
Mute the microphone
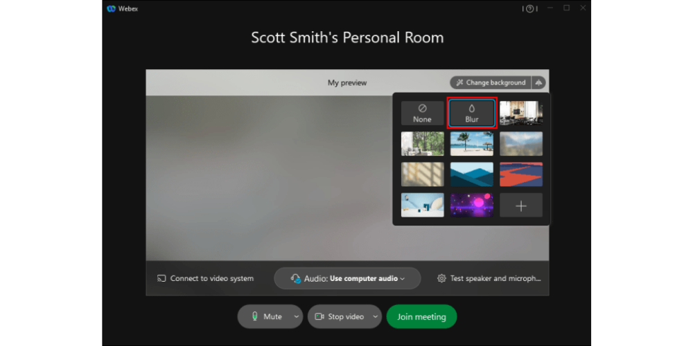pyautogui.click(x=265, y=316)
